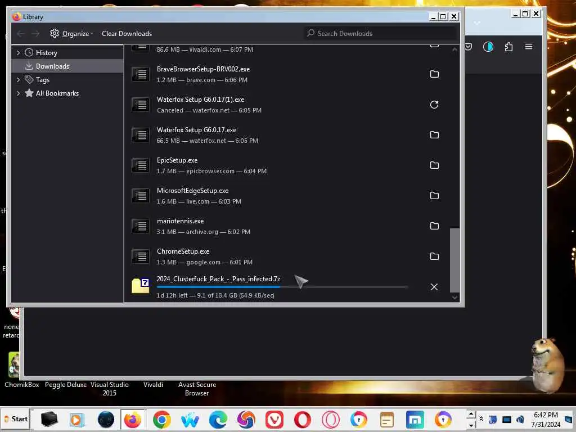Expand the History tree node
576x432 pixels.
[18, 53]
